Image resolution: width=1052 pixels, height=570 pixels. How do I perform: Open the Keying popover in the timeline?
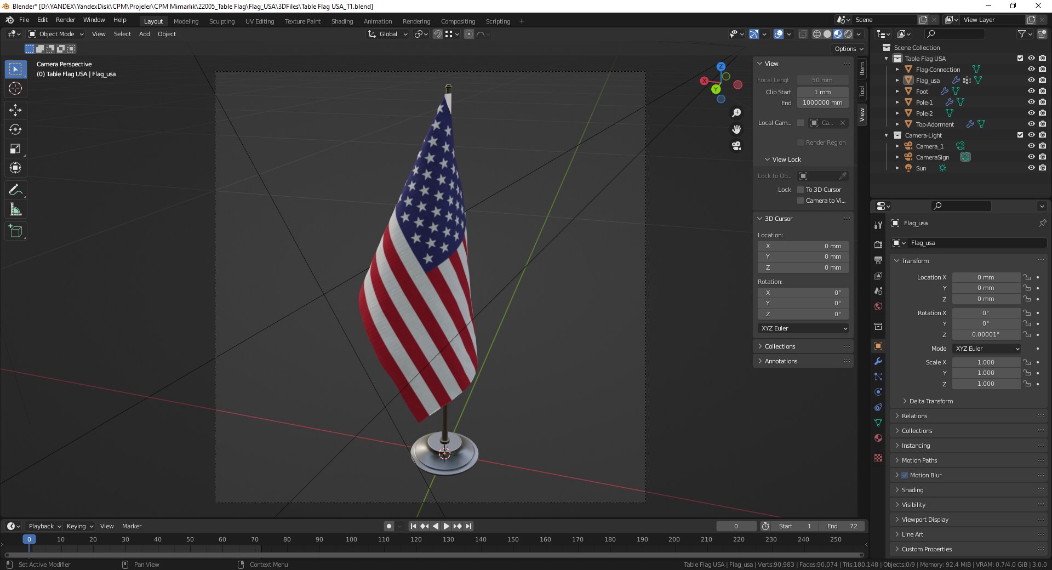80,526
